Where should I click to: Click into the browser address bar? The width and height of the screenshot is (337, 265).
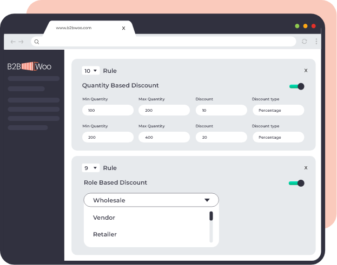[163, 42]
